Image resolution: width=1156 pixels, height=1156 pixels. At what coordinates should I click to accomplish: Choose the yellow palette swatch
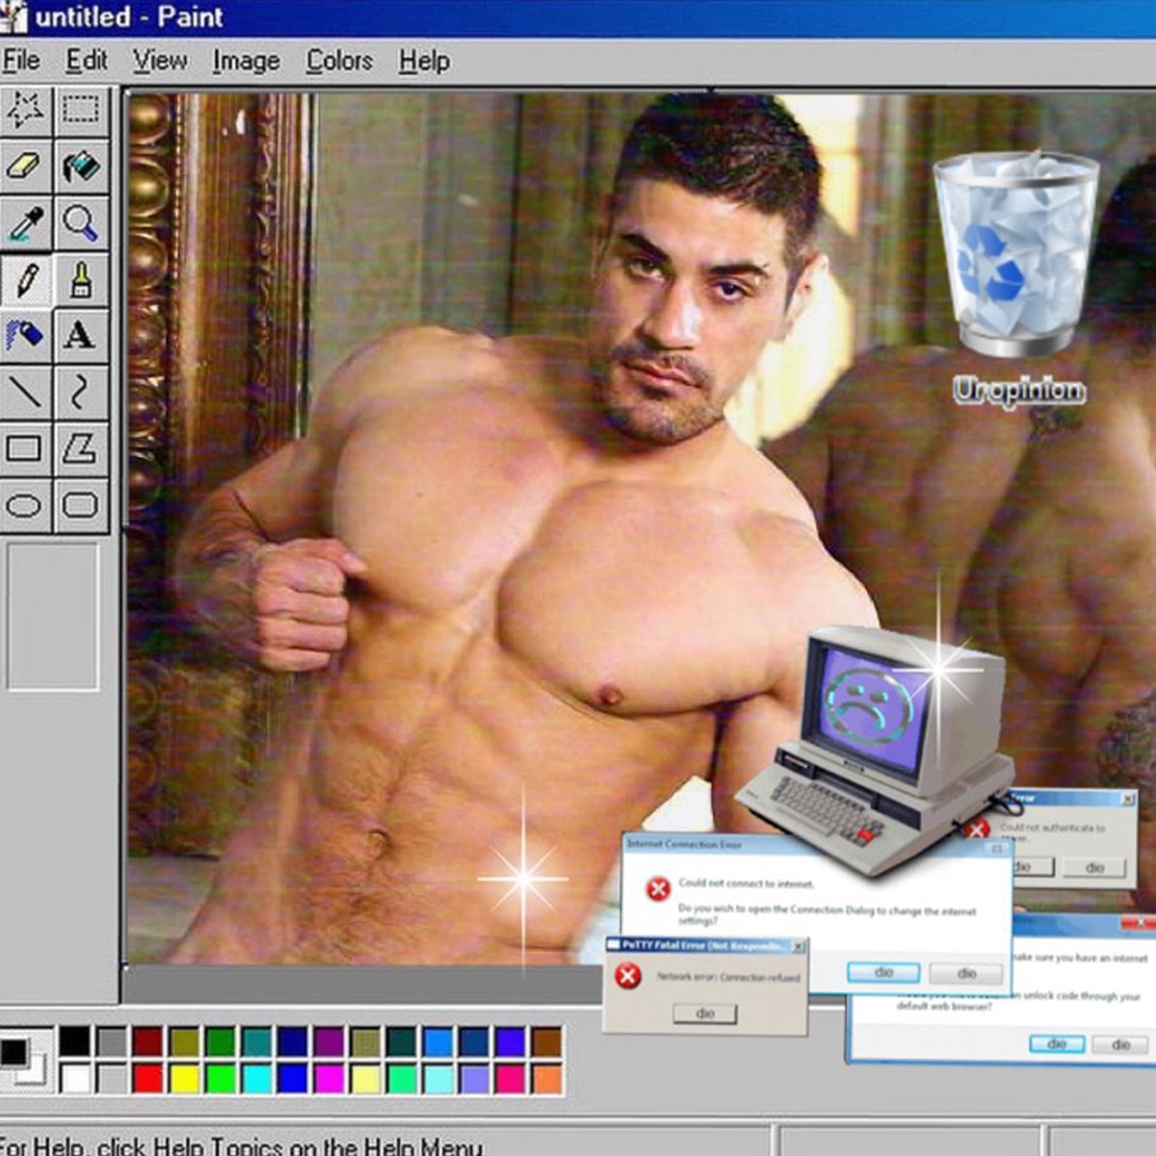pos(184,1077)
